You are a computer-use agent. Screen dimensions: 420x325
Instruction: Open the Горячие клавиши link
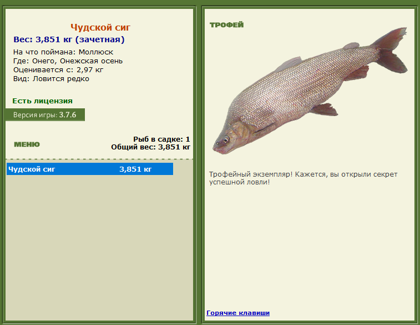coord(238,313)
